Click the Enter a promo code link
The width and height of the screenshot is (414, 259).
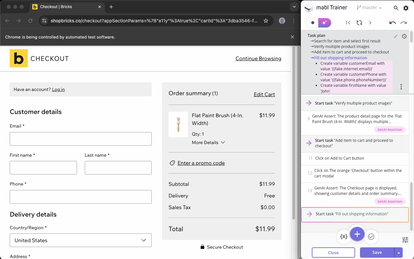tap(201, 163)
